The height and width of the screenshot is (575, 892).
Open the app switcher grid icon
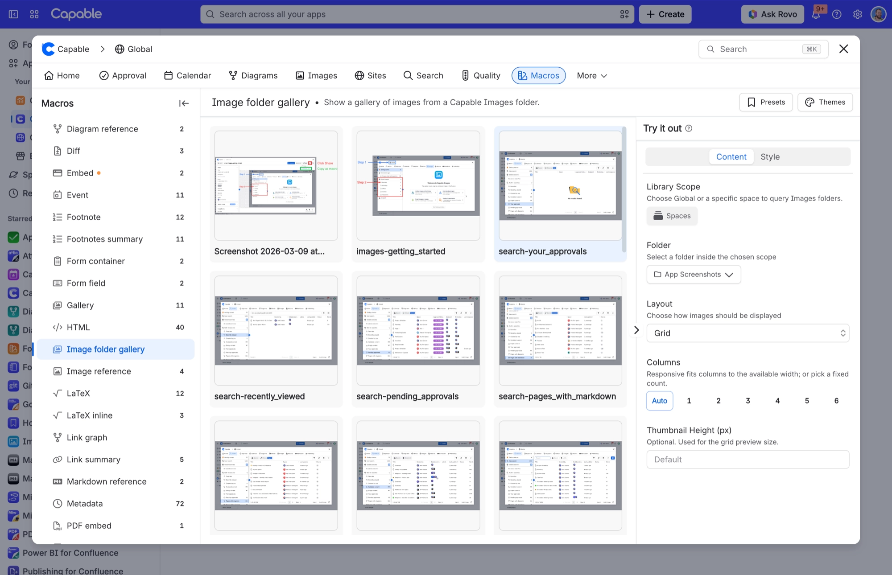tap(34, 14)
